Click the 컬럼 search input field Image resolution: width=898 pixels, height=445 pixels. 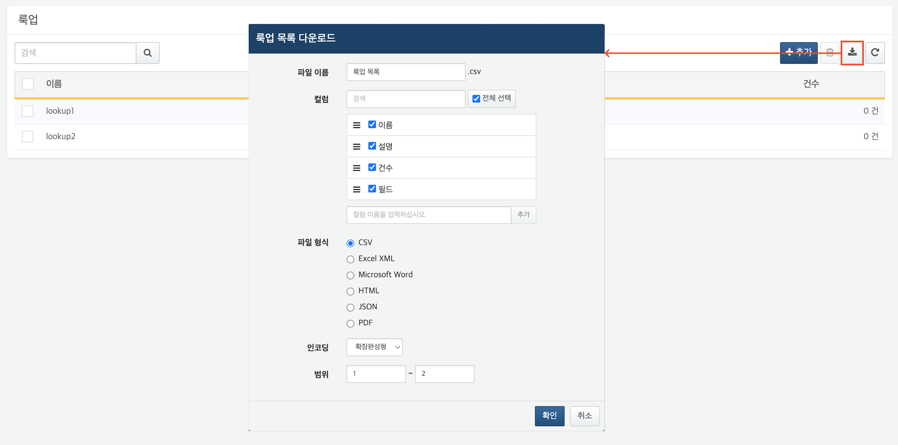[x=406, y=99]
